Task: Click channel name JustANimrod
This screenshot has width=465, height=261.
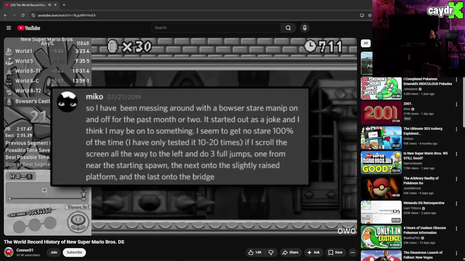Action: point(412,188)
